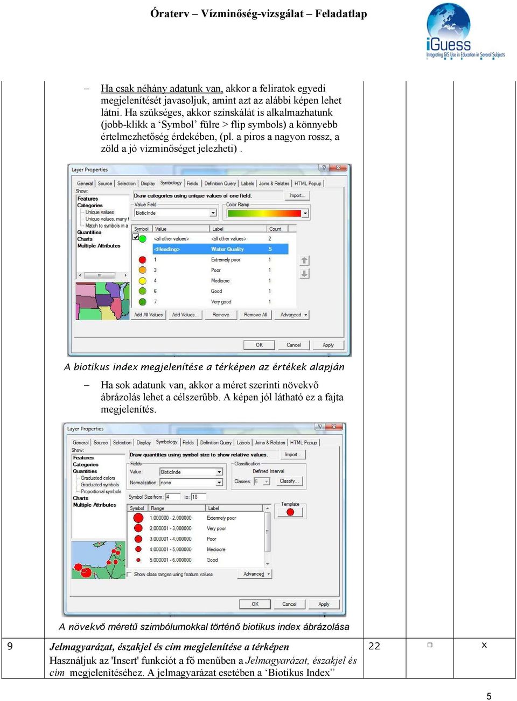Click the move-up arrow beside the unique values list

[304, 260]
